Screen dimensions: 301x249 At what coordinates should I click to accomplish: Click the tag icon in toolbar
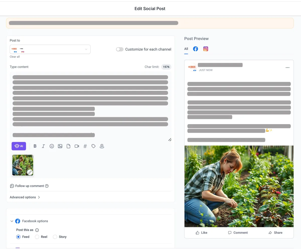coord(94,146)
